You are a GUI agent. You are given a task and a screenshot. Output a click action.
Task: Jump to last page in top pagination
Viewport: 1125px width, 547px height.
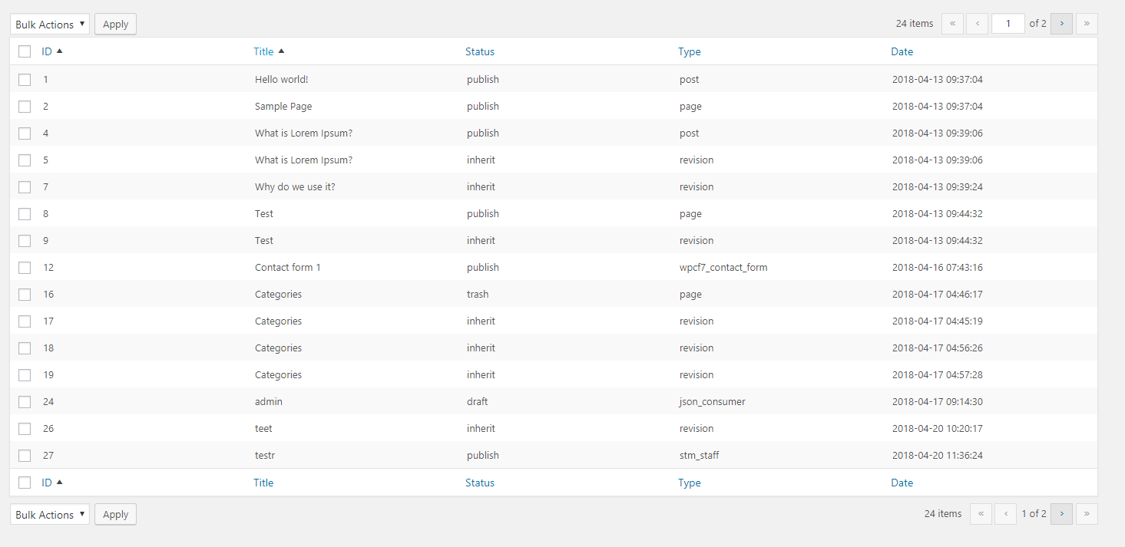click(1087, 24)
